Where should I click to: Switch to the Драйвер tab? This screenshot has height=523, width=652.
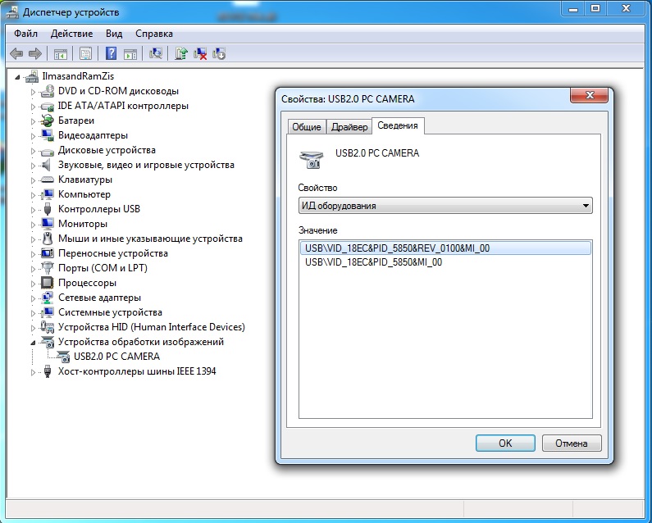click(349, 126)
